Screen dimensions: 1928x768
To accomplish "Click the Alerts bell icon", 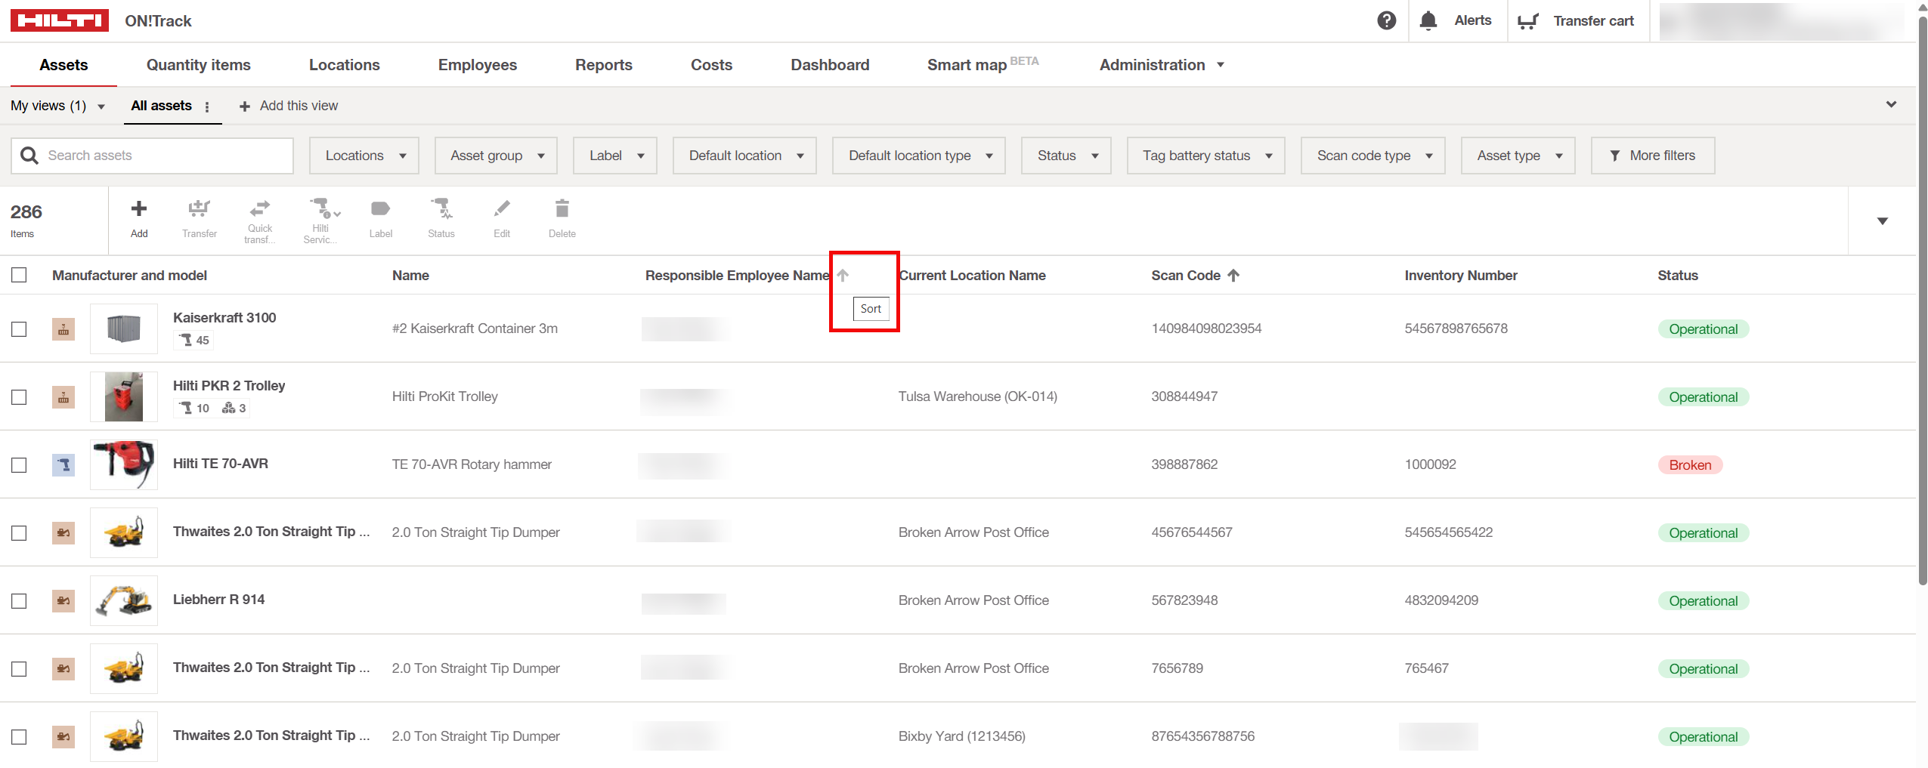I will coord(1428,20).
